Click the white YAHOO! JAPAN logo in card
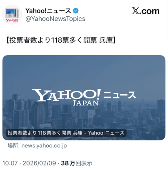 tap(66, 97)
